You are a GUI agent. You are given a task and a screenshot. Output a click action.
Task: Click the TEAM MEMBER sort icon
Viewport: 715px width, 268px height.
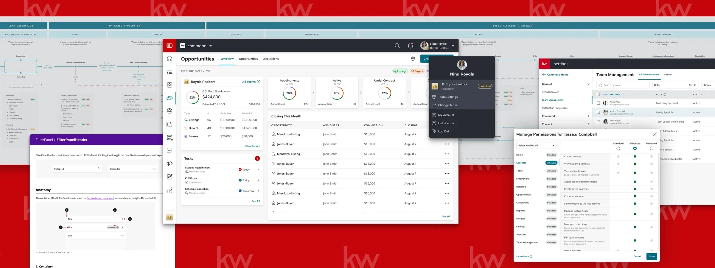(x=623, y=94)
